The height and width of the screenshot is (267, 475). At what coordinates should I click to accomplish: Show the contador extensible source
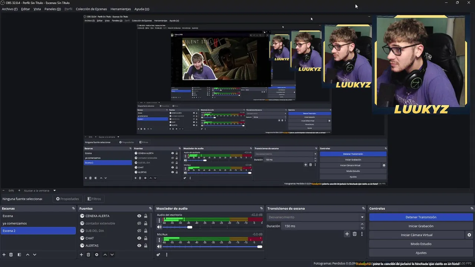click(x=139, y=223)
